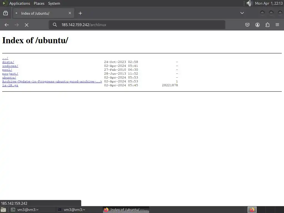Viewport: 284px width, 213px height.
Task: Open the Archive-Update-in-Progress file link
Action: click(x=52, y=81)
